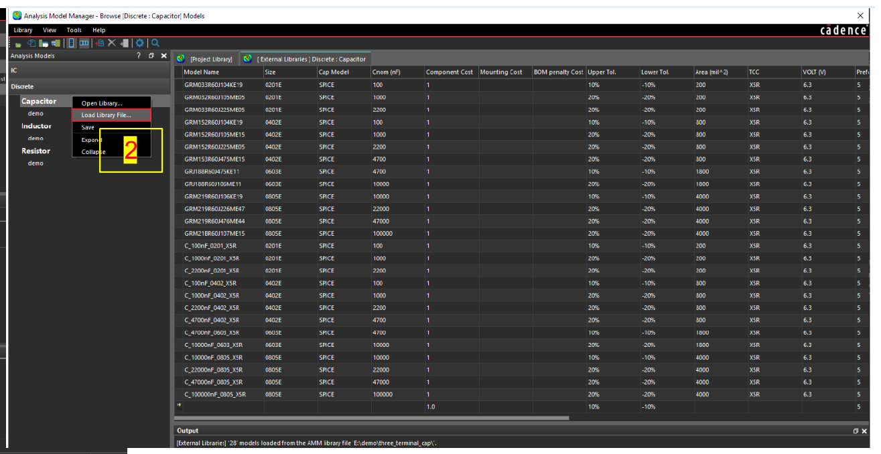This screenshot has width=881, height=454.
Task: Open the Library menu
Action: click(x=23, y=30)
